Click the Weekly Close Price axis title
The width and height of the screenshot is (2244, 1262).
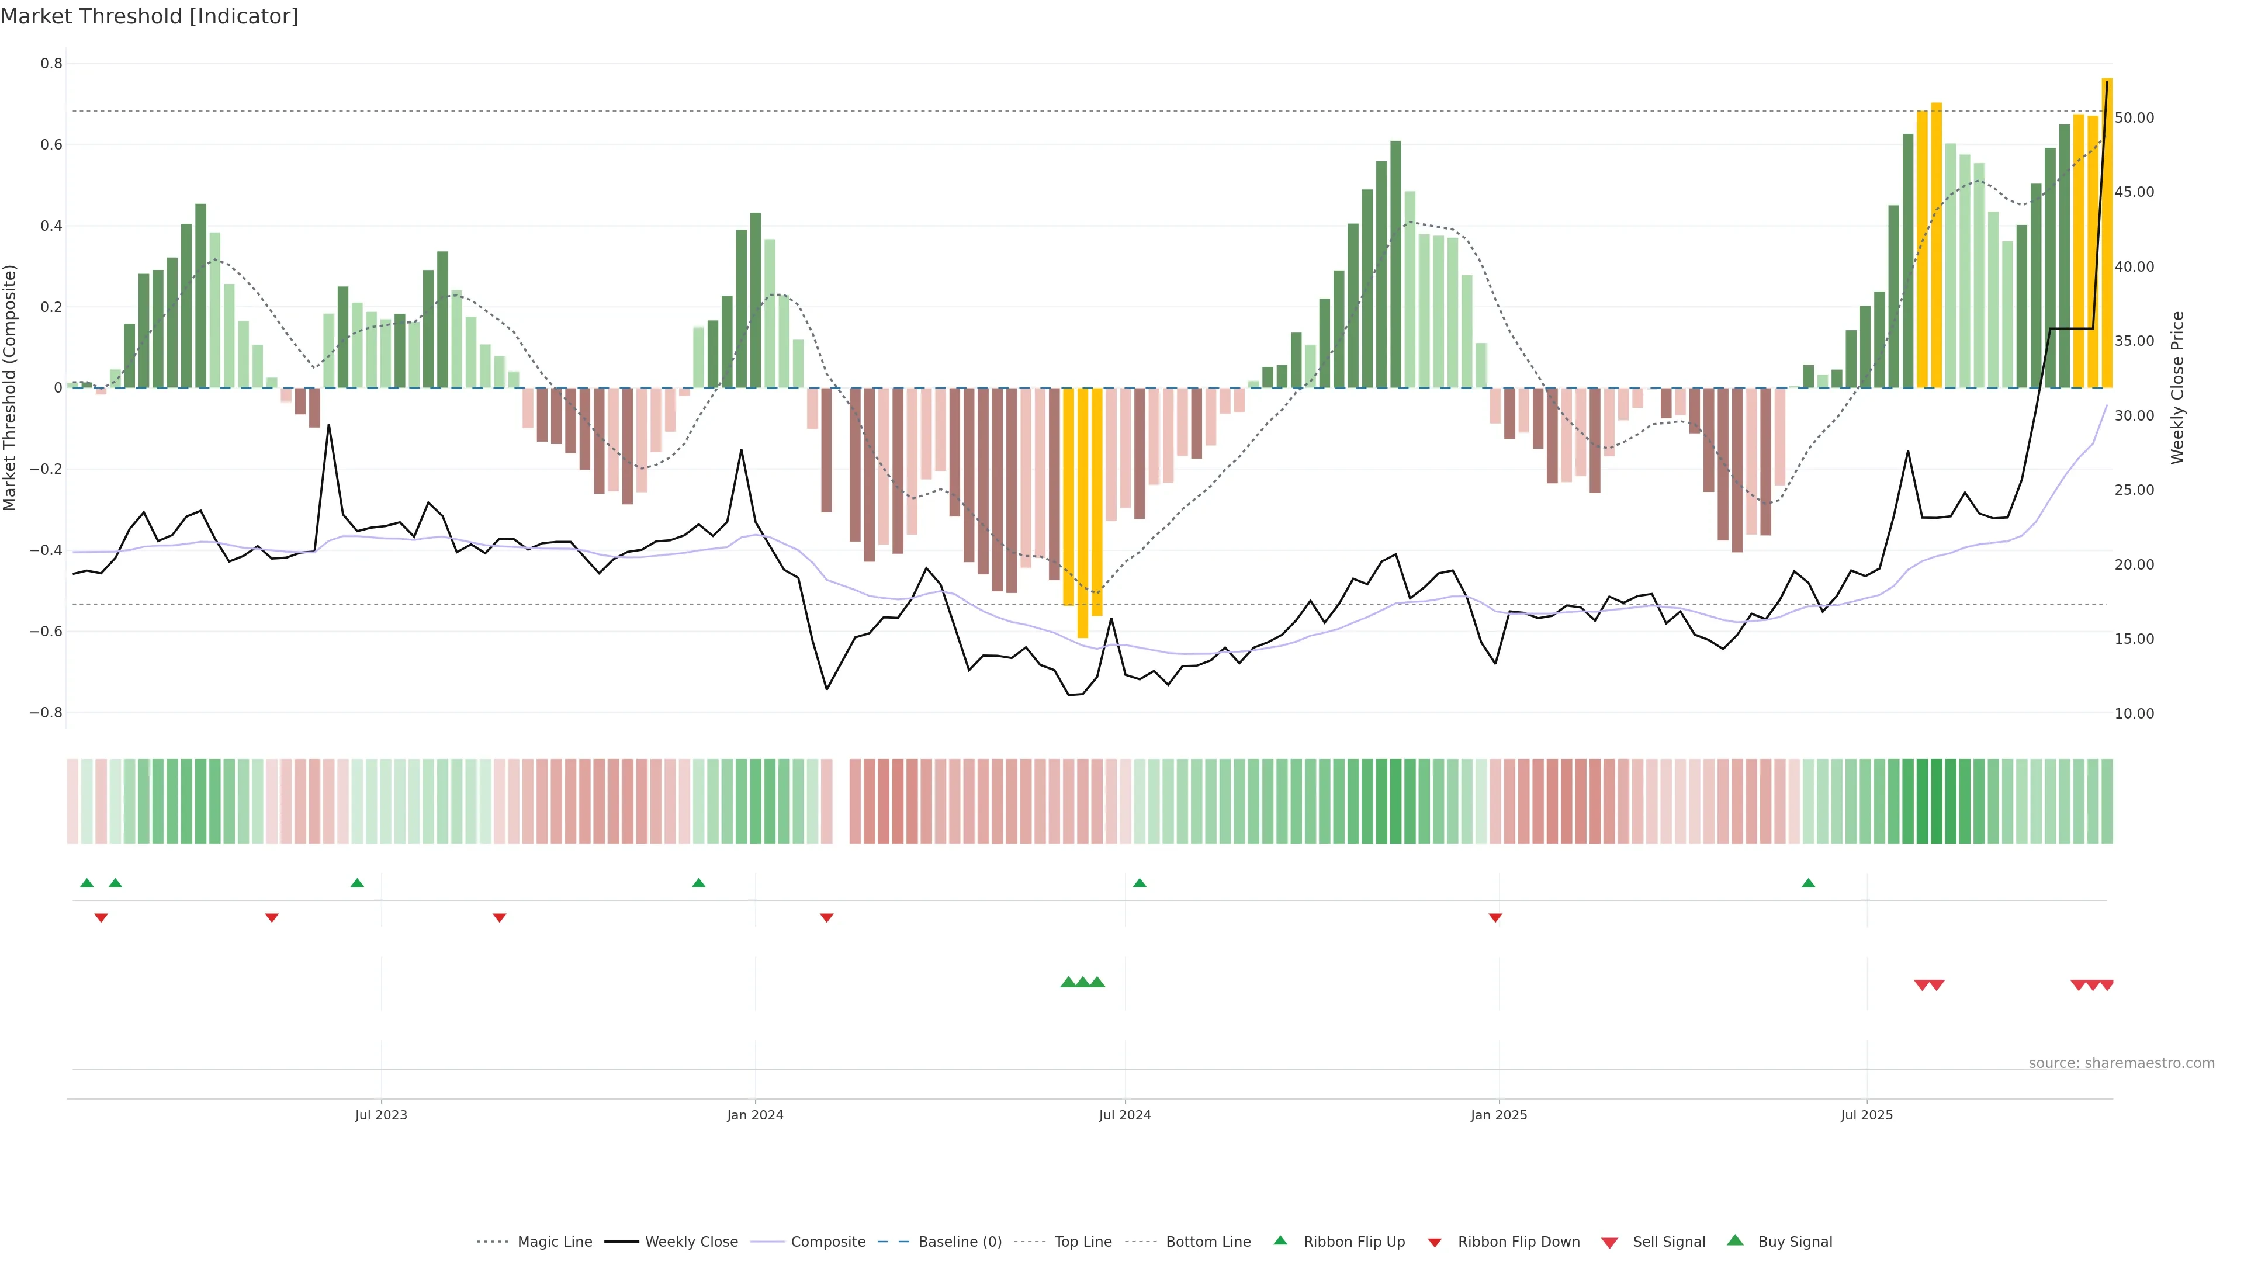click(x=2178, y=387)
